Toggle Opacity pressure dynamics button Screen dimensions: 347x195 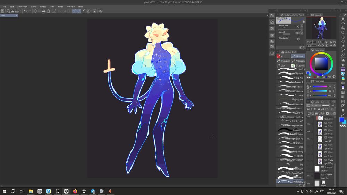click(x=302, y=33)
